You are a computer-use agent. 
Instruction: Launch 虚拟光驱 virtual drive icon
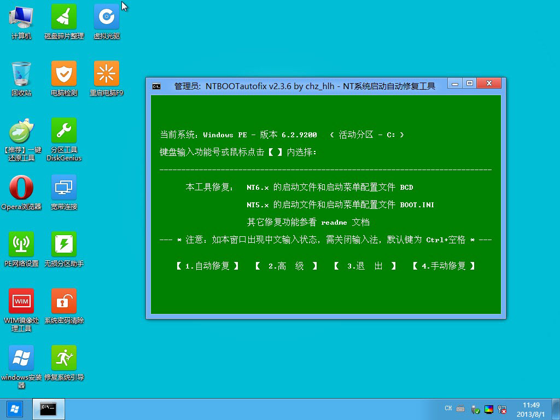coord(107,19)
